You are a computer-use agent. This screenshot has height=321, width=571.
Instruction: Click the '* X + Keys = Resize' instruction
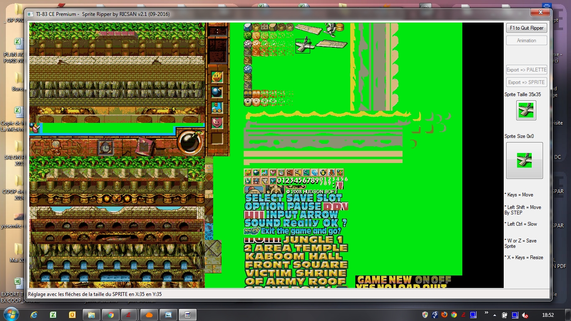tap(524, 257)
